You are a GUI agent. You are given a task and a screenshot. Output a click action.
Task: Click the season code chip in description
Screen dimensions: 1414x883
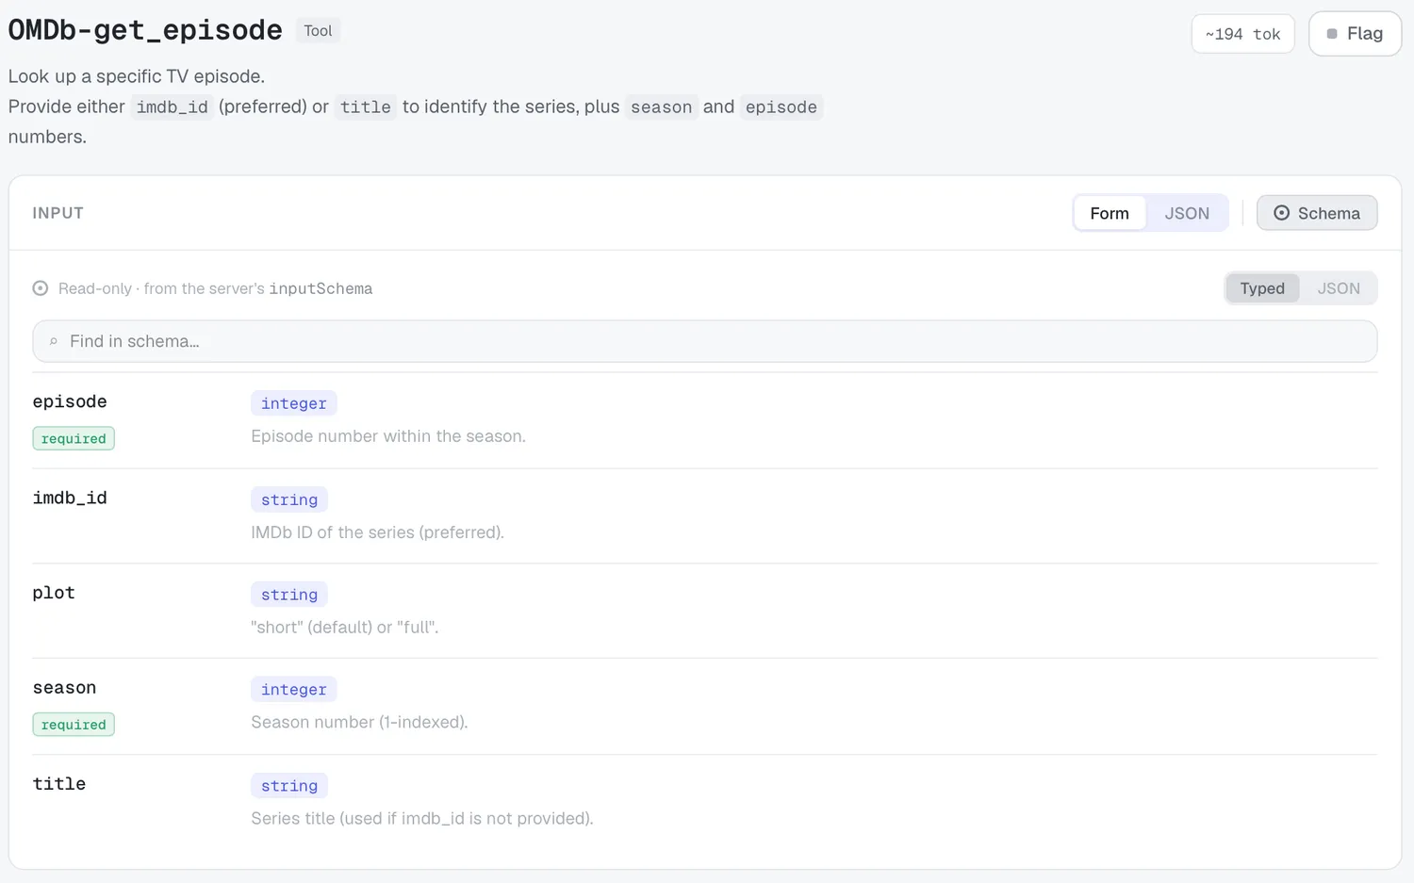[x=661, y=106]
